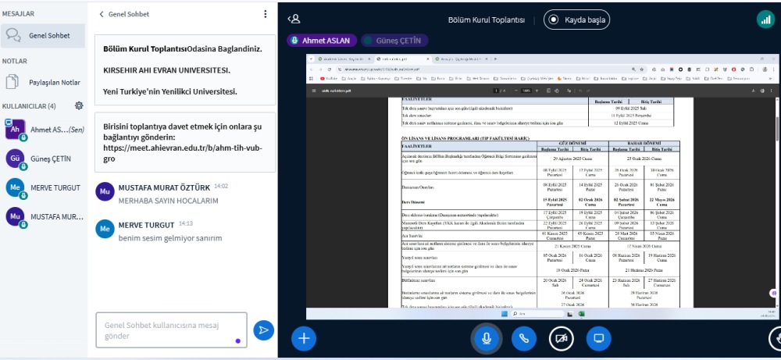The image size is (781, 360).
Task: Open Güneş ÇETİN user options
Action: (x=47, y=159)
